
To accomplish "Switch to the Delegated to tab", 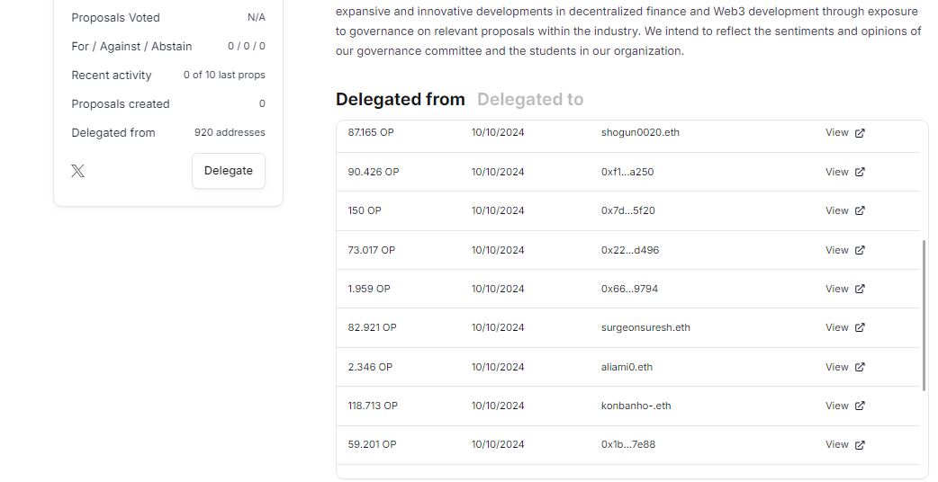I will coord(530,99).
